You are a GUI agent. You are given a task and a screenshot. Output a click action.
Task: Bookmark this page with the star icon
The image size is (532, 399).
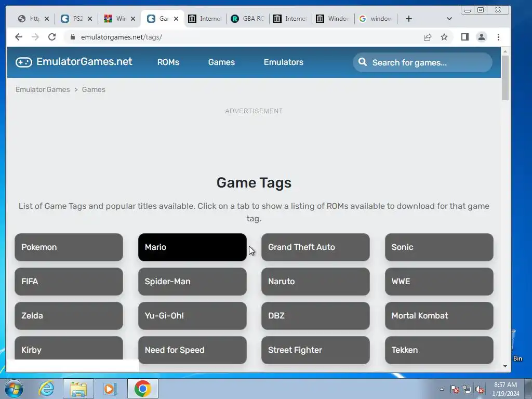[444, 37]
